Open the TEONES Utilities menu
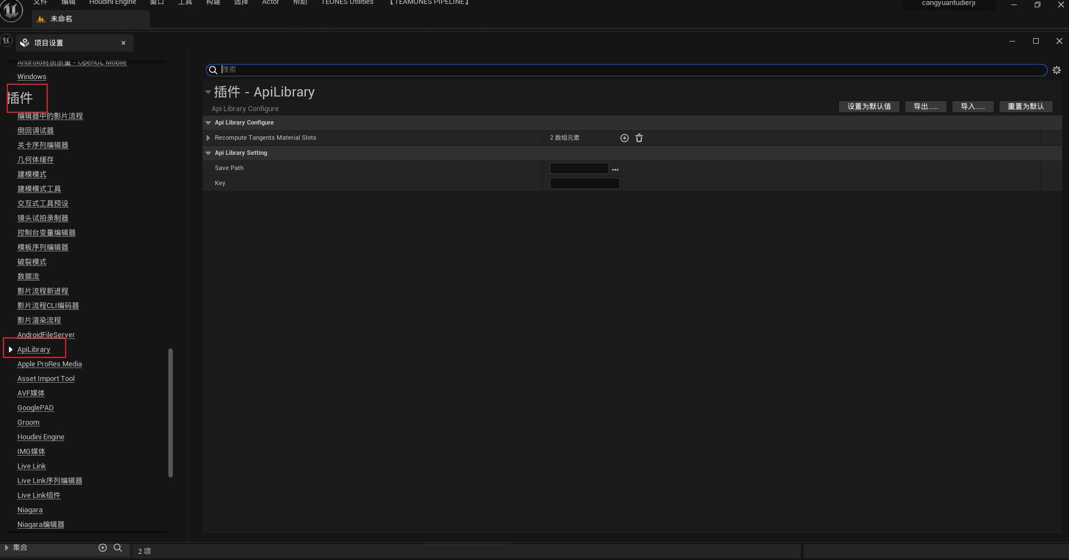 (x=347, y=3)
